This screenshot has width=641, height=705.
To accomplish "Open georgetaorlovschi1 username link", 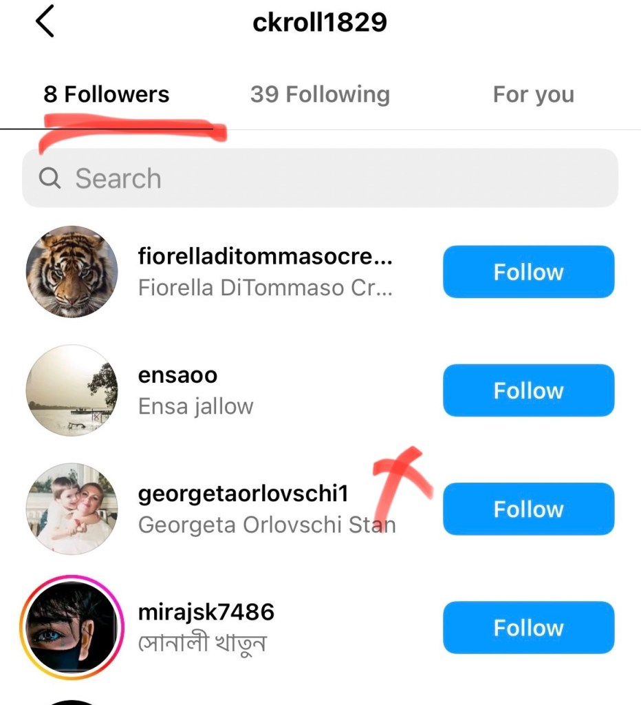I will [243, 494].
